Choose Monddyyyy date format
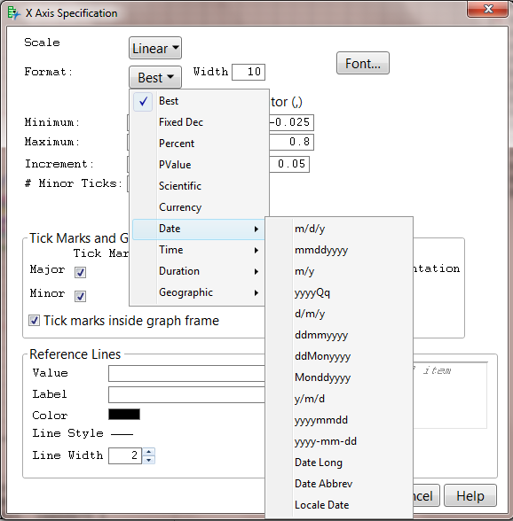This screenshot has height=521, width=513. [x=339, y=377]
